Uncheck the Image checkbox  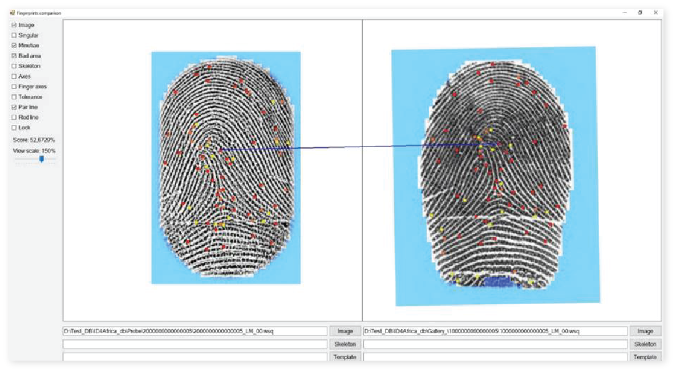[x=14, y=25]
